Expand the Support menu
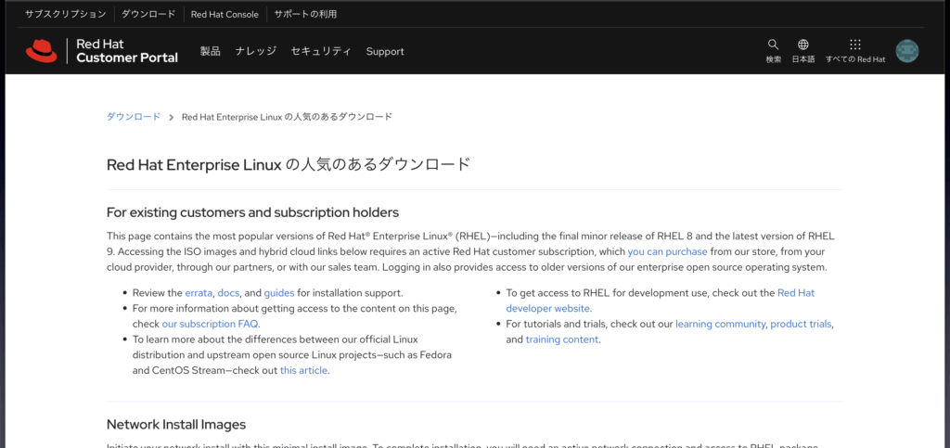This screenshot has height=448, width=950. tap(385, 51)
